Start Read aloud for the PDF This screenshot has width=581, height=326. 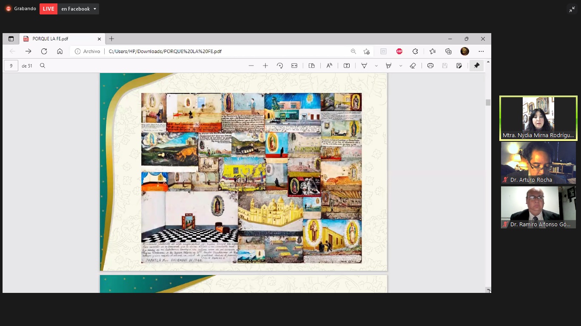[329, 66]
